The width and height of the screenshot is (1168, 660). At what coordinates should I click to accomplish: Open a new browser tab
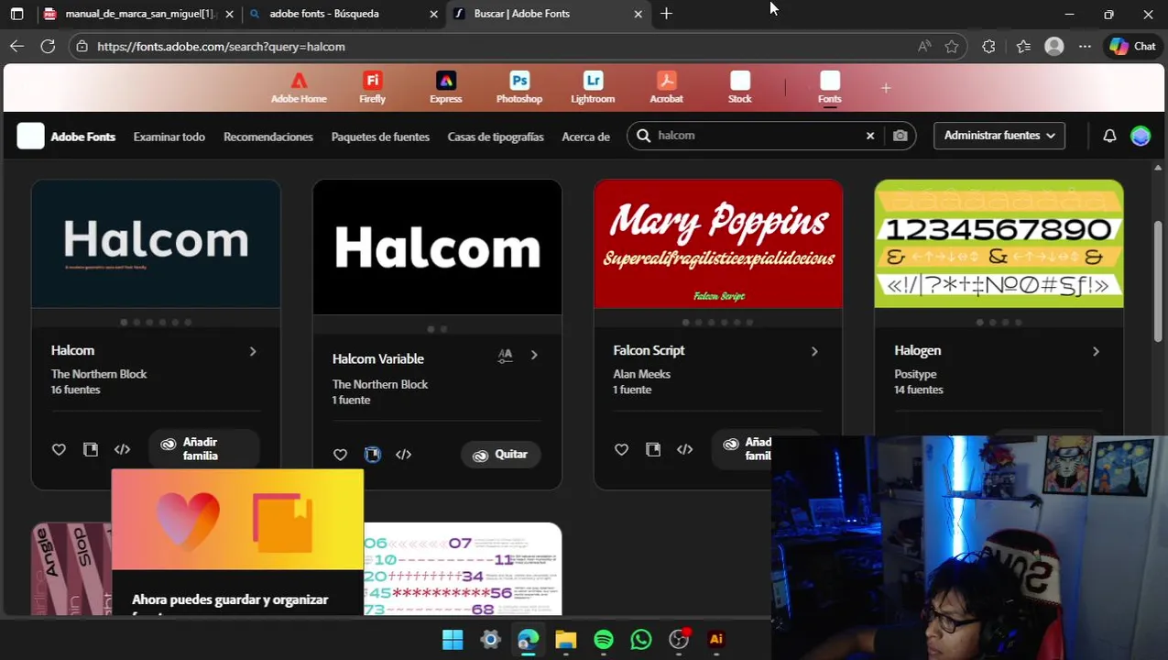[x=666, y=14]
